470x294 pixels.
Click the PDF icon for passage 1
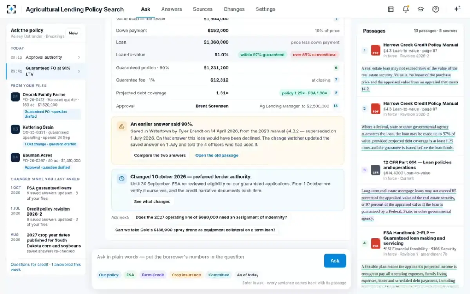coord(376,50)
